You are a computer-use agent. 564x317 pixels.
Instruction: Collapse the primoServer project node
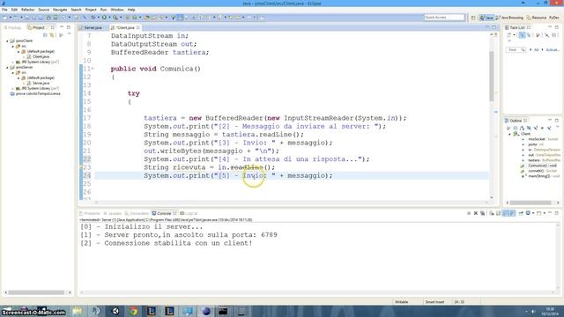7,67
